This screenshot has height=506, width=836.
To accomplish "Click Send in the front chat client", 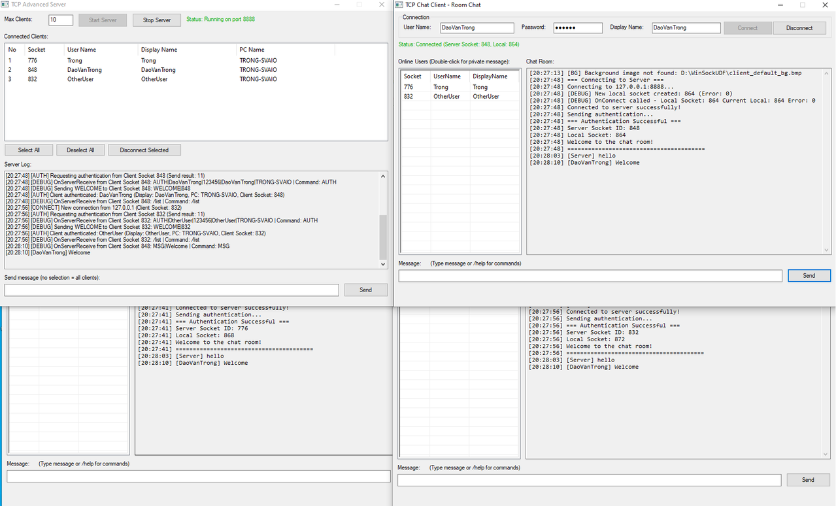I will (809, 276).
